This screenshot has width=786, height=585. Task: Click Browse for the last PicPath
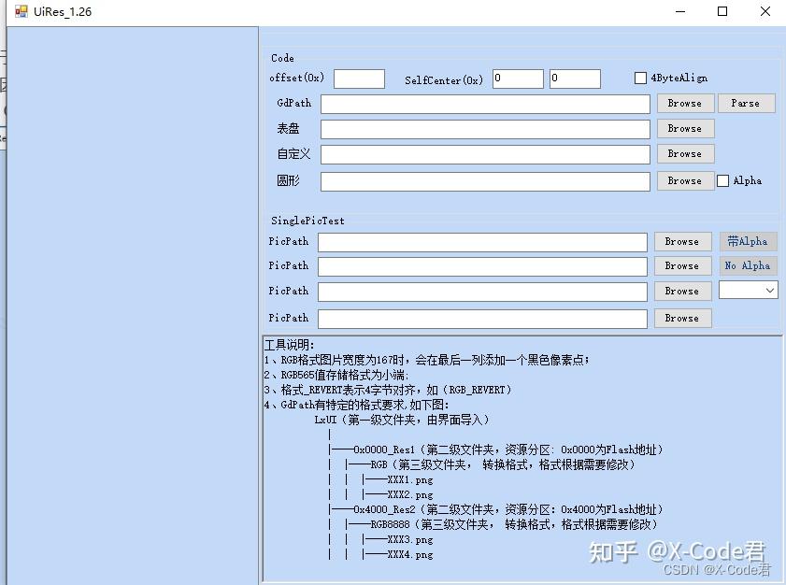pos(682,318)
